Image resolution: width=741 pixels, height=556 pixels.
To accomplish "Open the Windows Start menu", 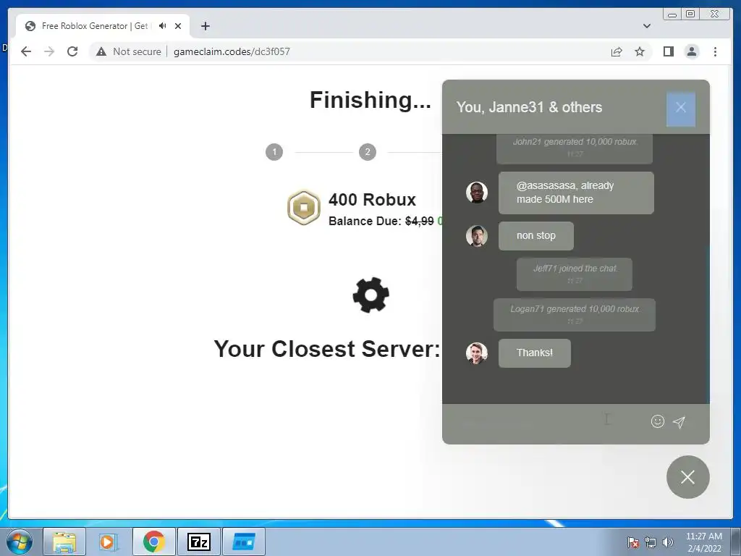I will click(20, 542).
